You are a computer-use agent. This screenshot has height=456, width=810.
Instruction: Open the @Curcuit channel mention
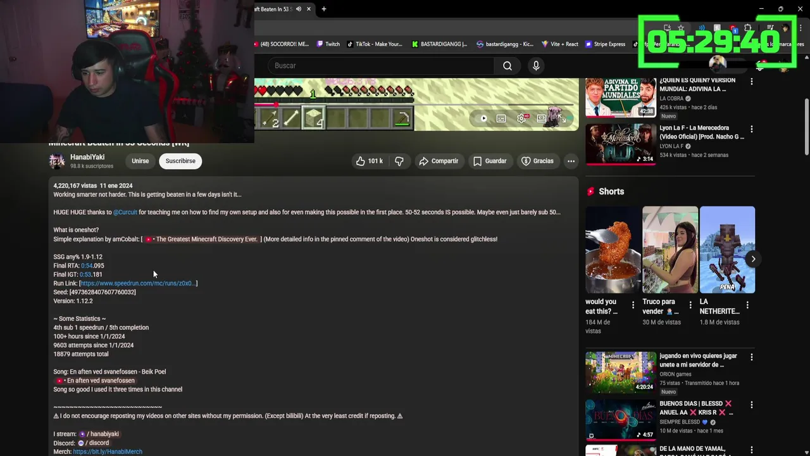click(125, 212)
